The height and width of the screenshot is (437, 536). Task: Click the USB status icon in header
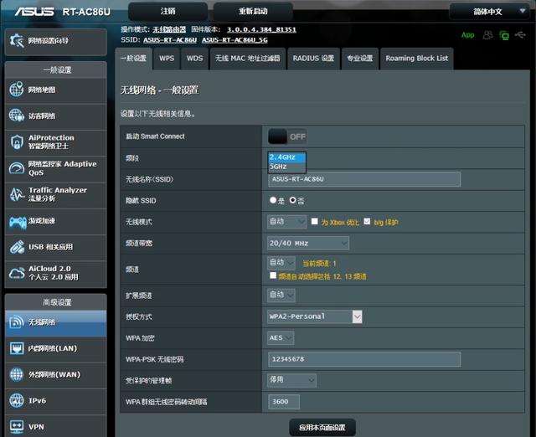coord(520,34)
